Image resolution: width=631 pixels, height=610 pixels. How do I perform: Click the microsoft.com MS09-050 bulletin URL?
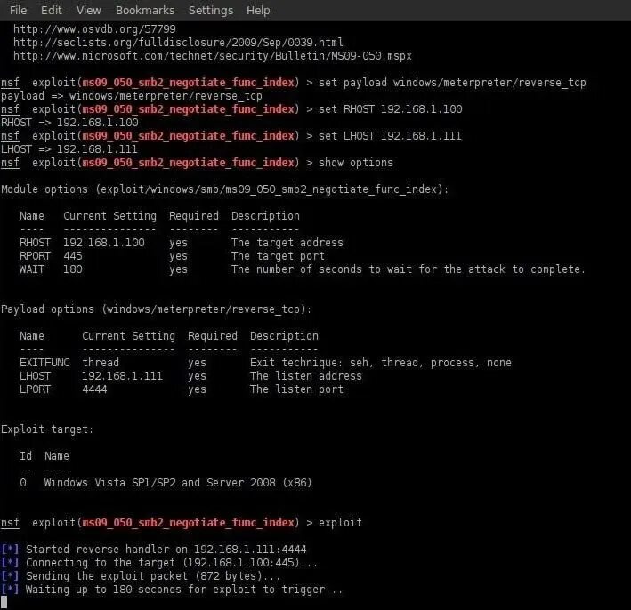[x=213, y=55]
